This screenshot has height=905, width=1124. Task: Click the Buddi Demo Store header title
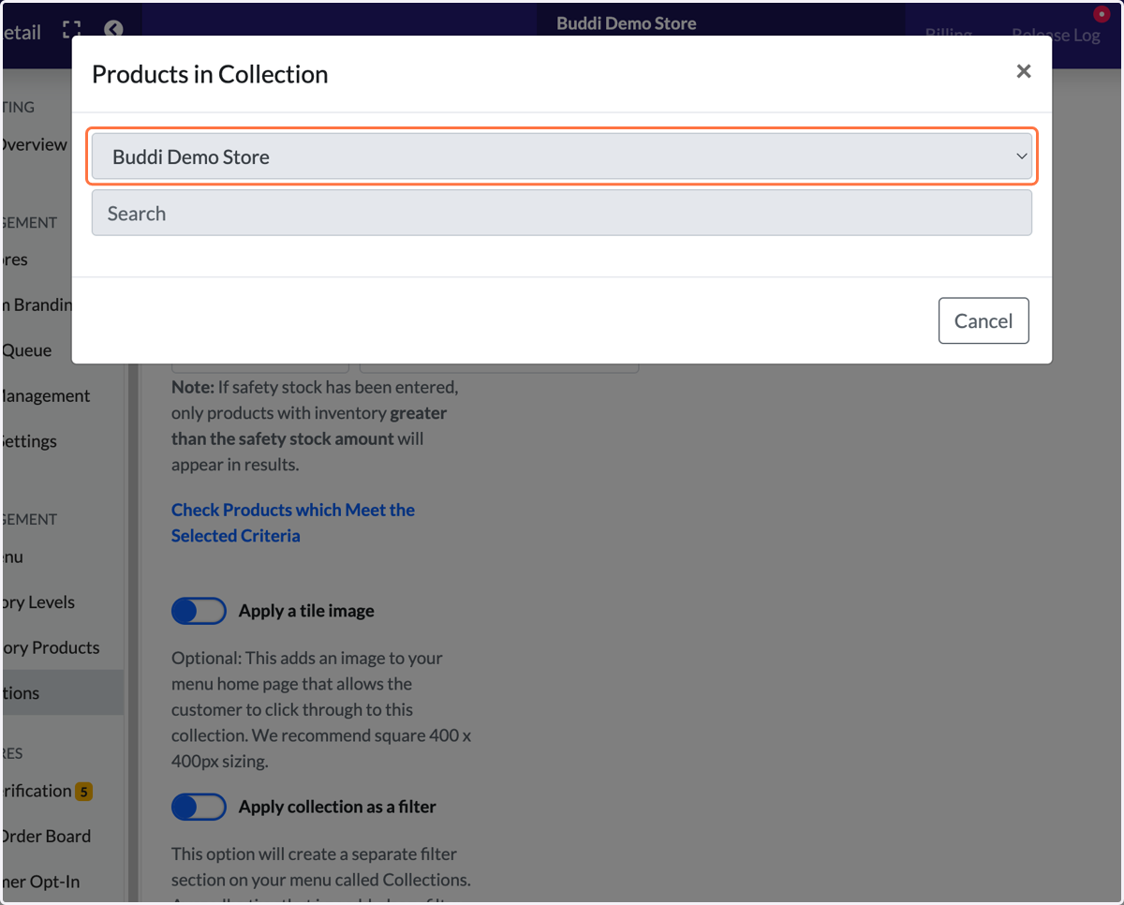coord(627,23)
